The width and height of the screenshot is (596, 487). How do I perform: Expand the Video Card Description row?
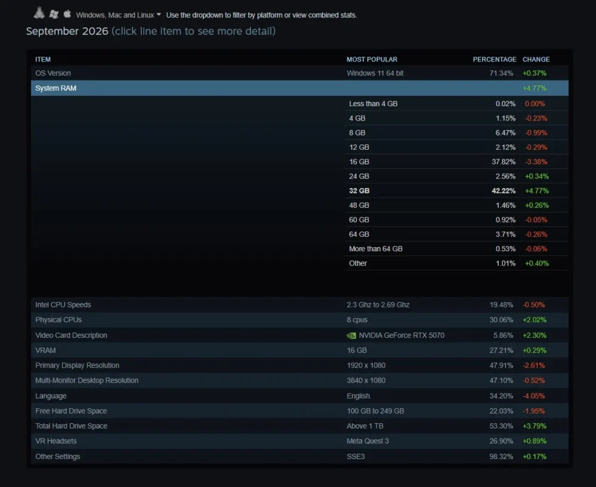(300, 335)
